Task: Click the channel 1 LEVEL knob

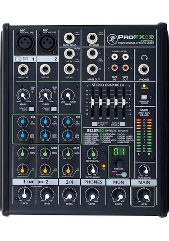Action: click(24, 195)
